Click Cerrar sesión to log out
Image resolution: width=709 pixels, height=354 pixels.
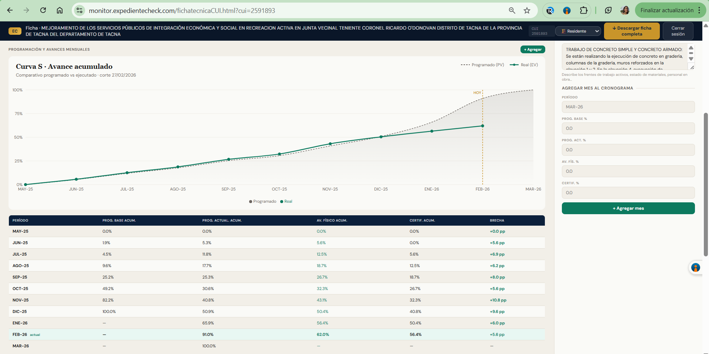click(x=678, y=31)
